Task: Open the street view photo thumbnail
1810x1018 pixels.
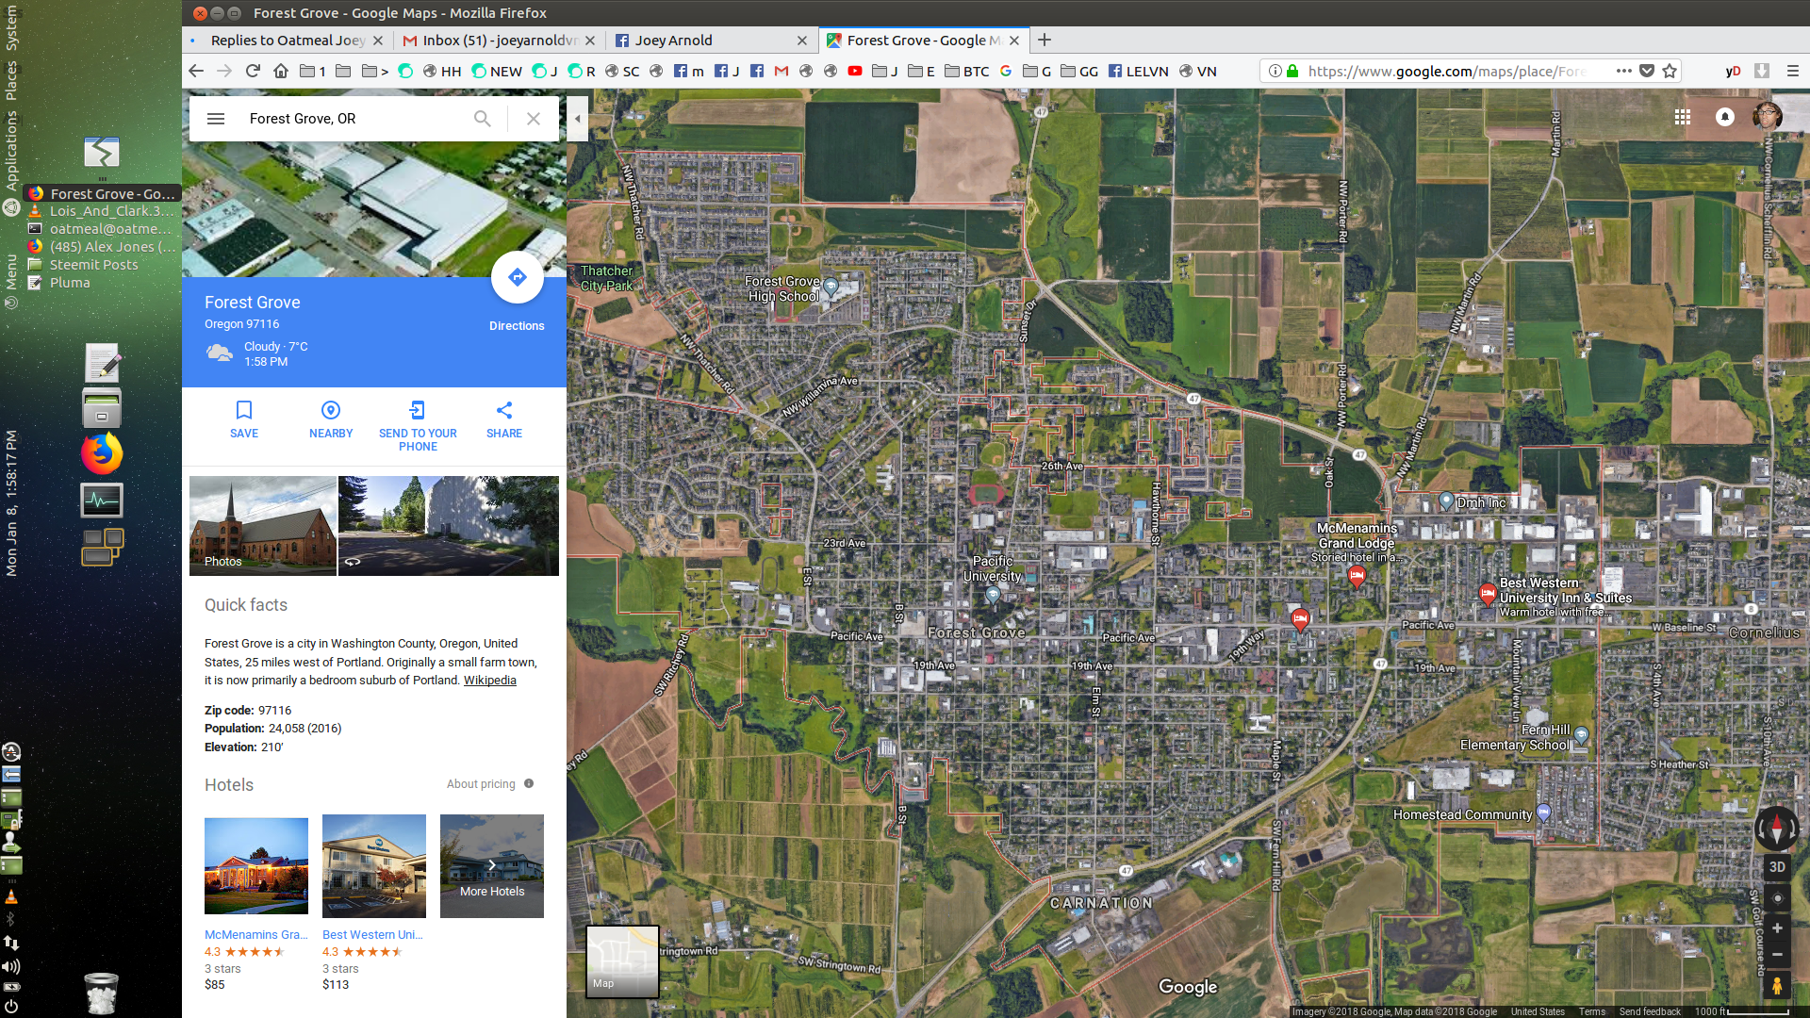Action: (x=449, y=525)
